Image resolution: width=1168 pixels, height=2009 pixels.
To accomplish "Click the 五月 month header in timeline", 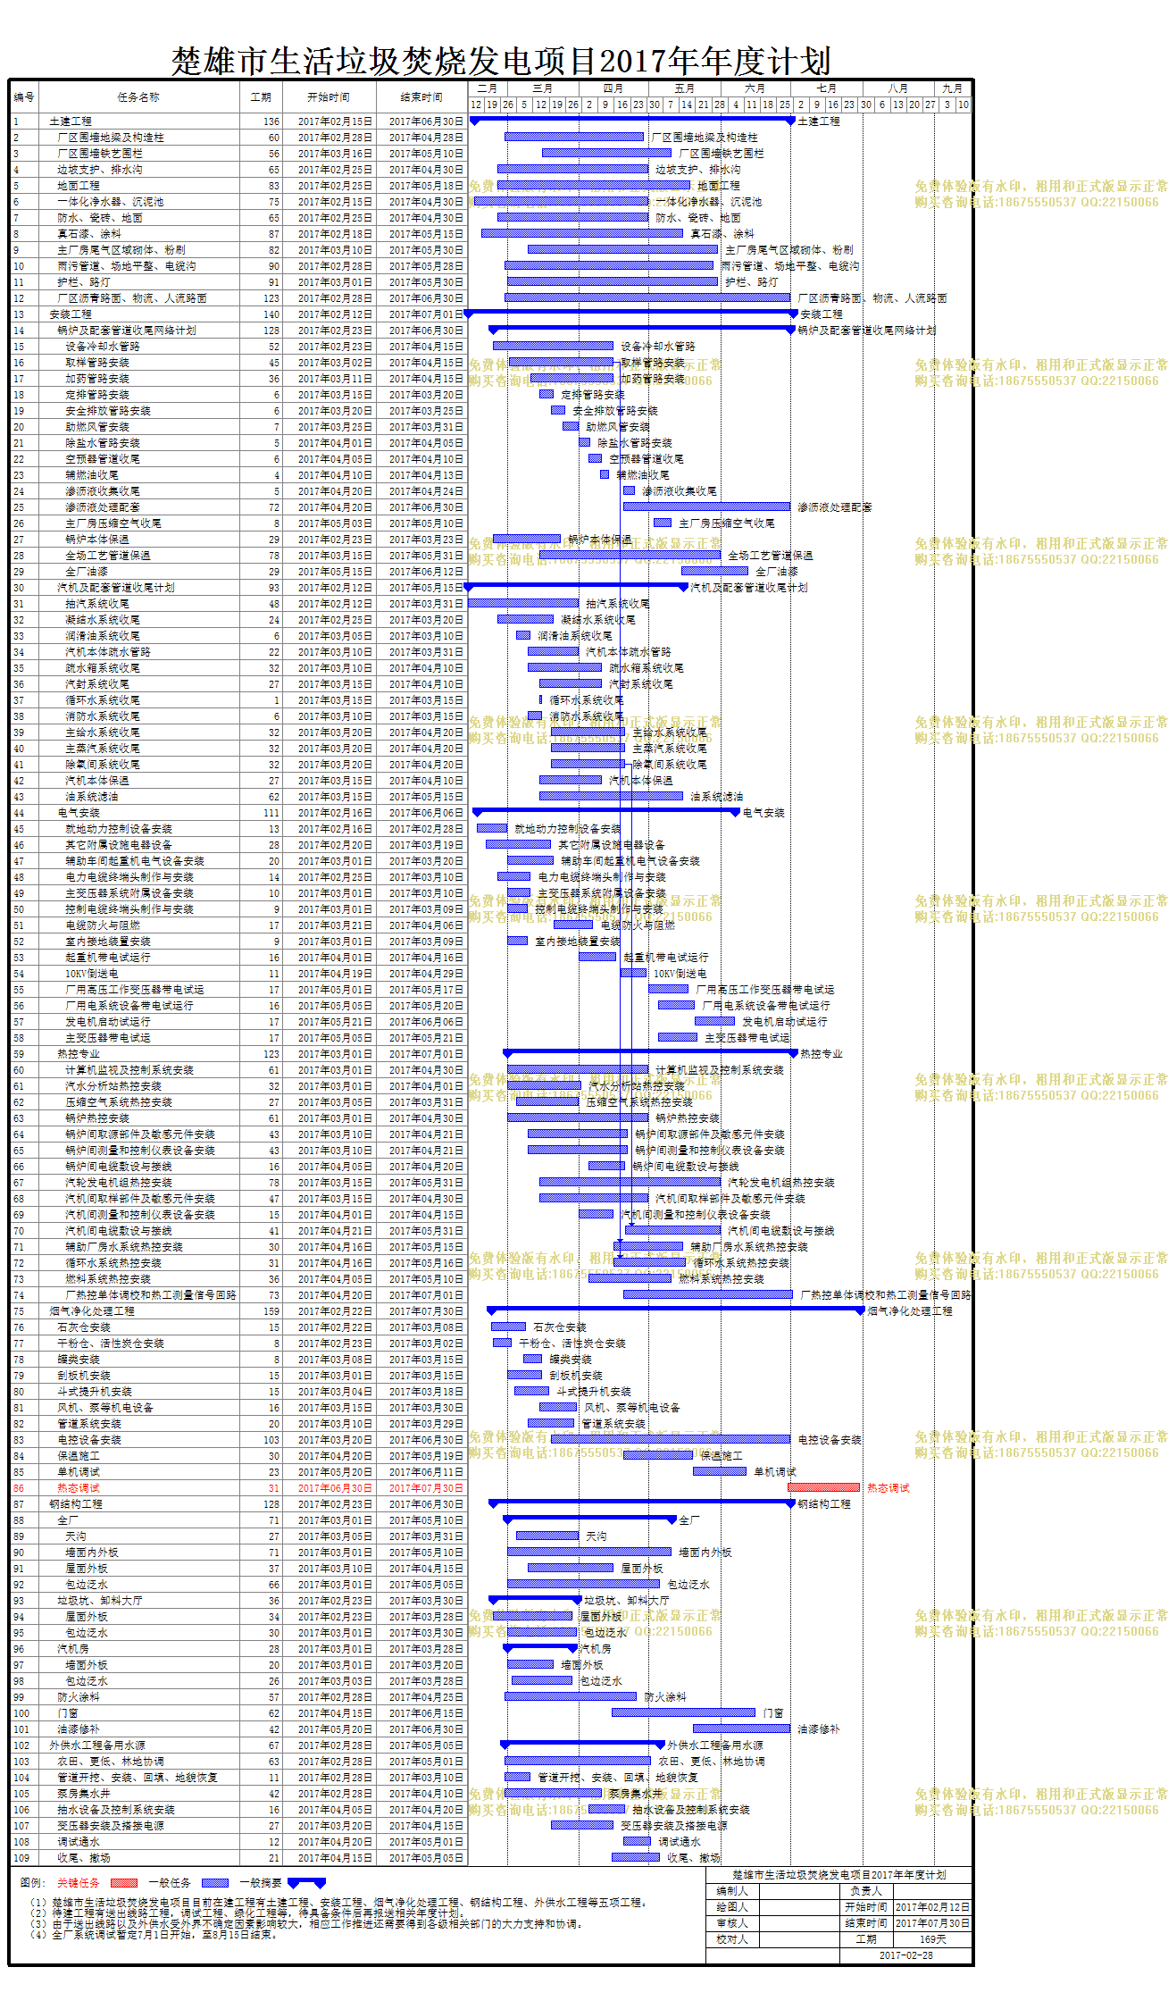I will pos(685,88).
